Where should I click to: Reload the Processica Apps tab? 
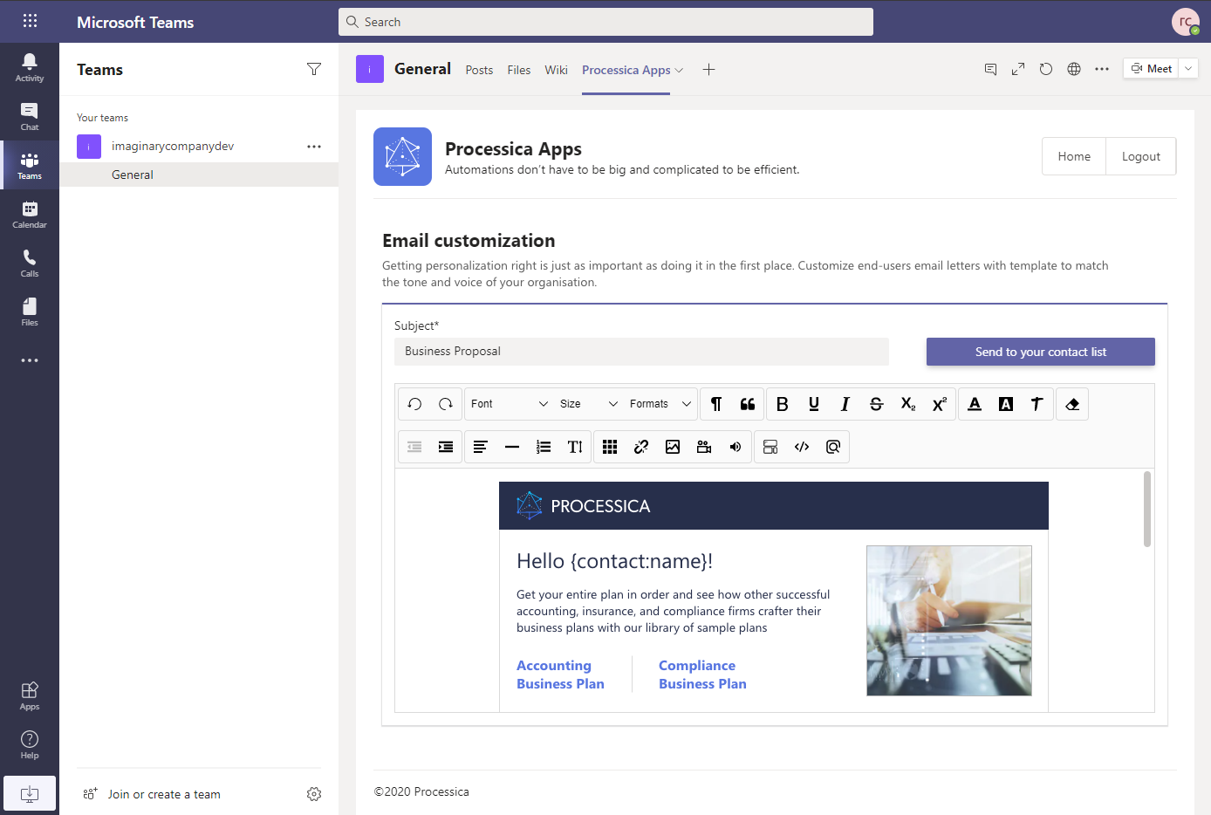point(1046,69)
